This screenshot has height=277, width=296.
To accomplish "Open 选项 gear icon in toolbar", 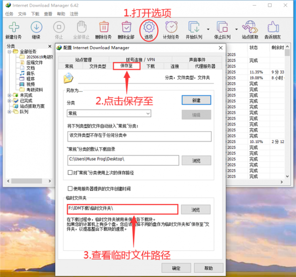I will point(149,27).
